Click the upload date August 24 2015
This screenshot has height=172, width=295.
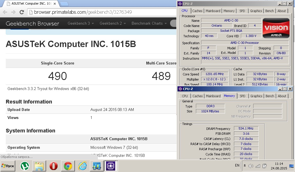112,110
